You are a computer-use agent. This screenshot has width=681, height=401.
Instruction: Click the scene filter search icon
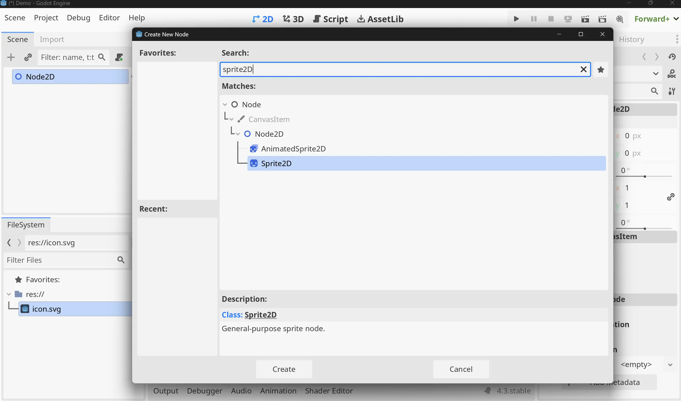tap(102, 57)
